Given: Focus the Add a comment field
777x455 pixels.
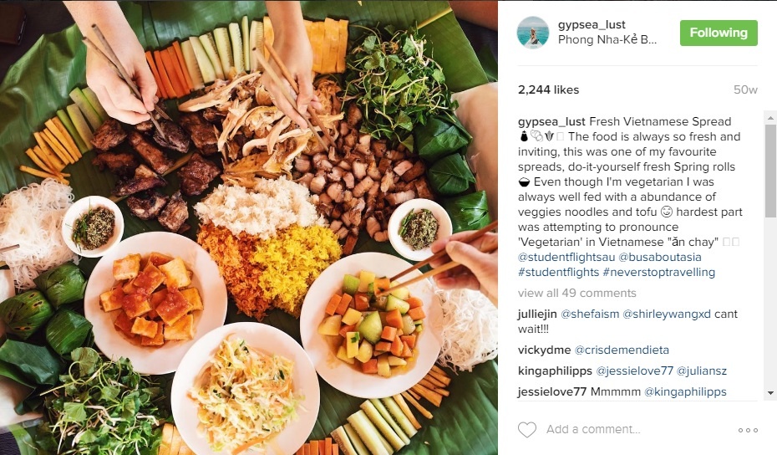Looking at the screenshot, I should click(639, 430).
